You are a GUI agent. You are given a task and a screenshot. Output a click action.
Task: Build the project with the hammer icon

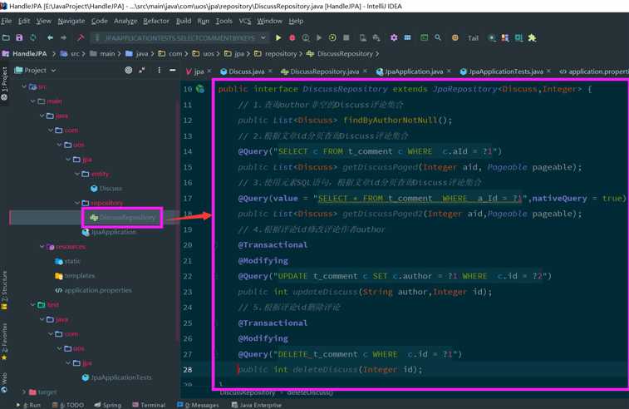coord(81,37)
